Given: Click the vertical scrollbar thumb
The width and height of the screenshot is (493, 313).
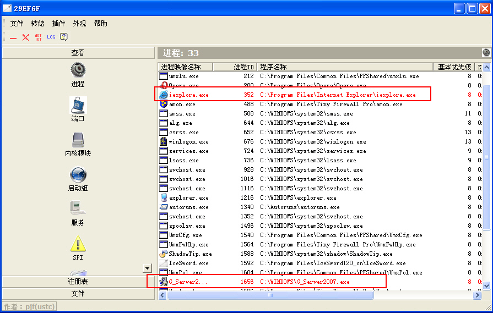Looking at the screenshot, I should [486, 157].
